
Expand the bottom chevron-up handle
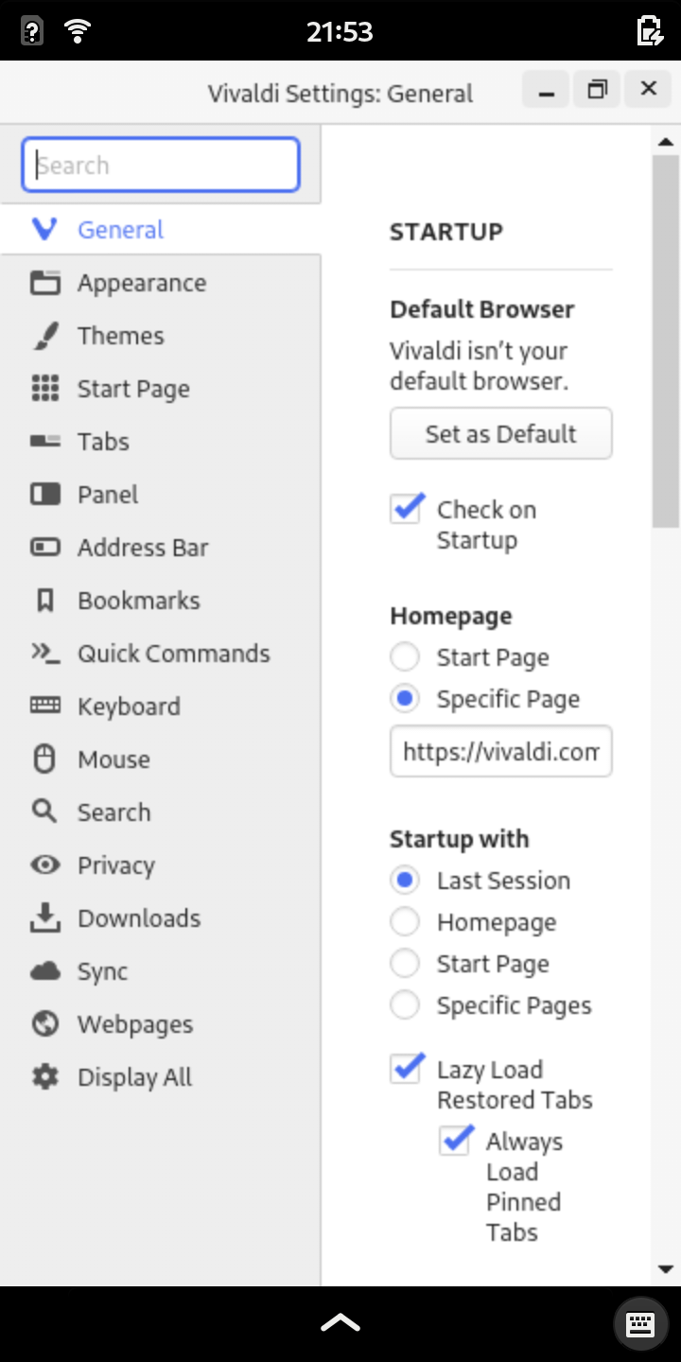(340, 1323)
